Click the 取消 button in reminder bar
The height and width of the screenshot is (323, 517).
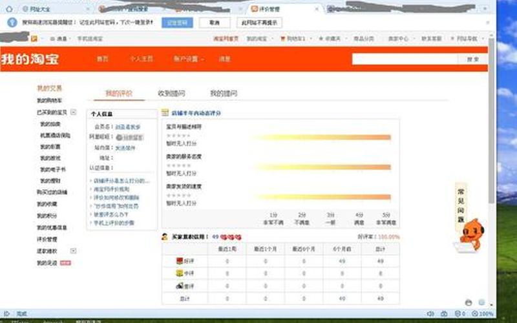tap(215, 23)
